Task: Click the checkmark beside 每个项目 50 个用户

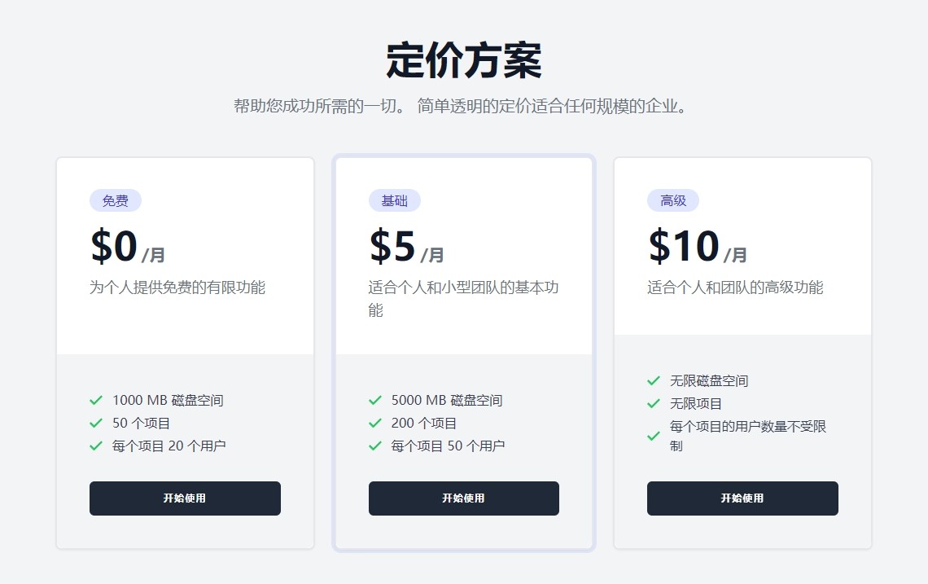Action: coord(375,446)
